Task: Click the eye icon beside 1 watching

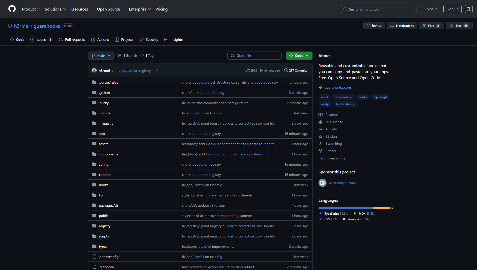Action: [x=320, y=144]
